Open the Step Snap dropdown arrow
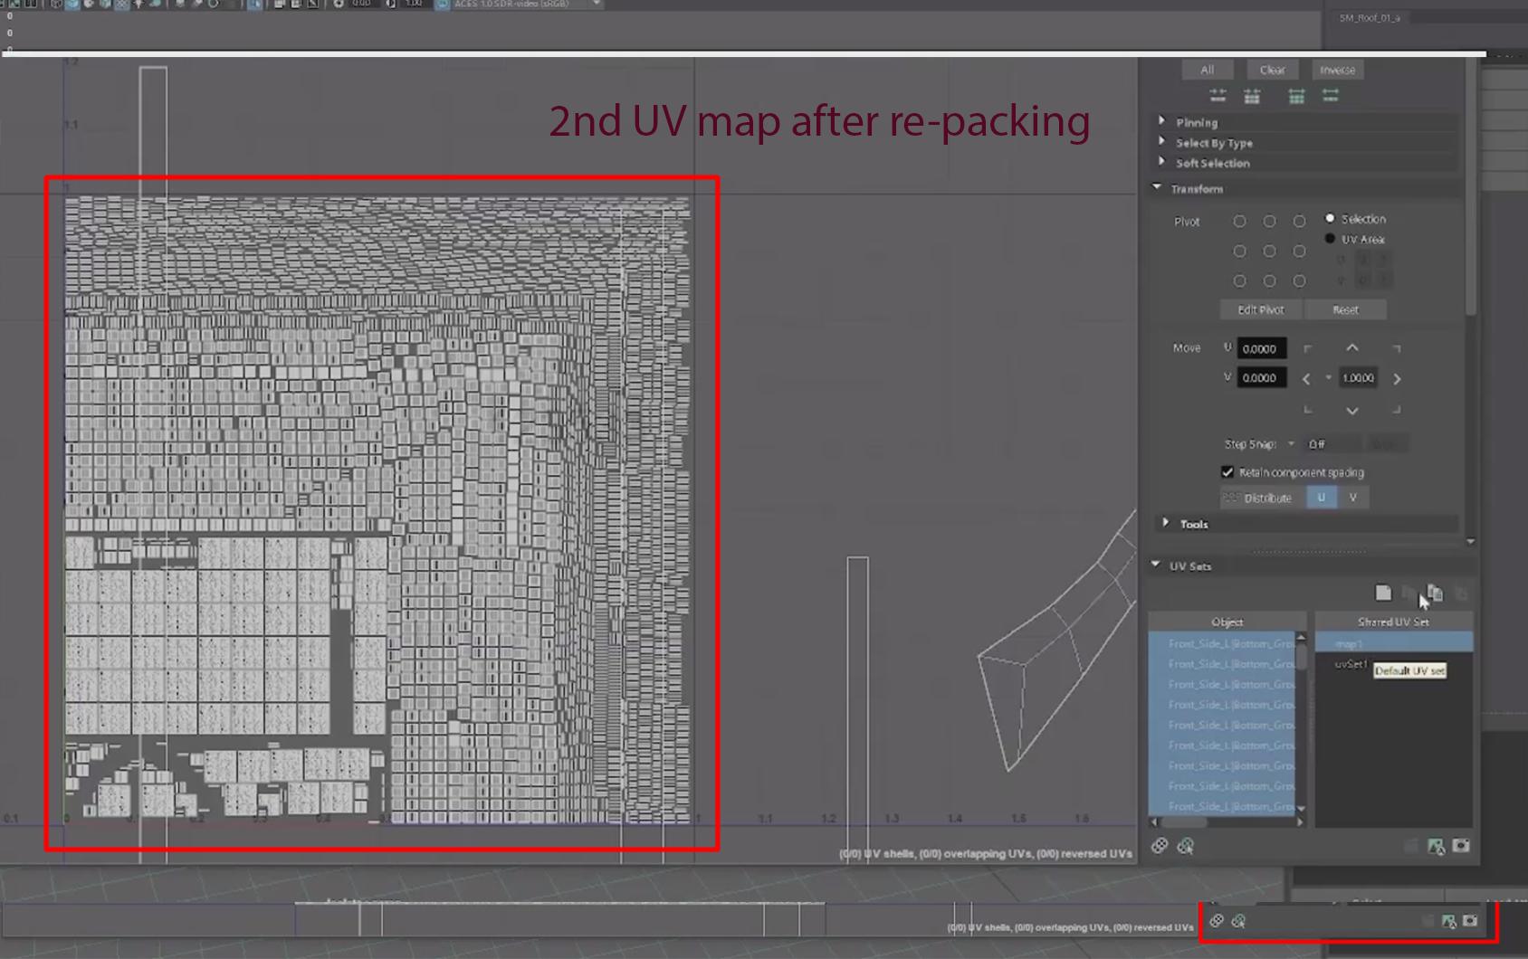The width and height of the screenshot is (1528, 959). point(1292,444)
